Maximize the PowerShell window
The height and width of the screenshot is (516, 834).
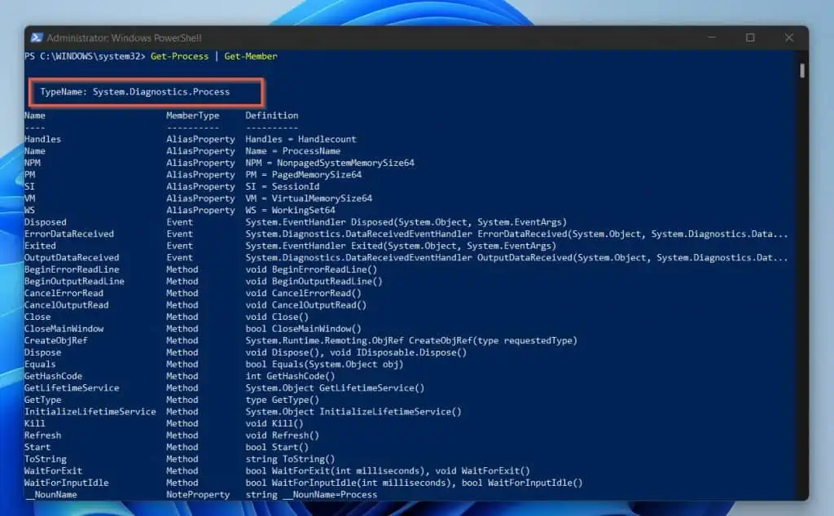[750, 37]
